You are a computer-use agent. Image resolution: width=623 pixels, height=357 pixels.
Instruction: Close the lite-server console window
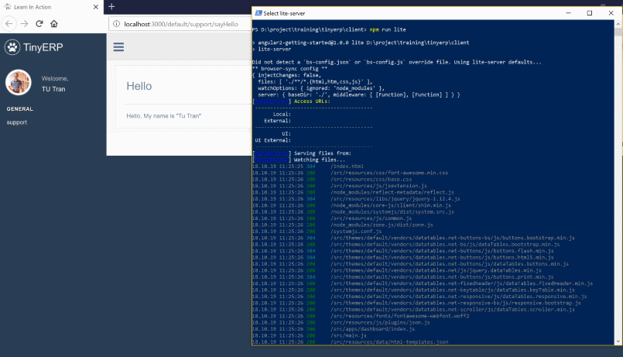(x=611, y=13)
